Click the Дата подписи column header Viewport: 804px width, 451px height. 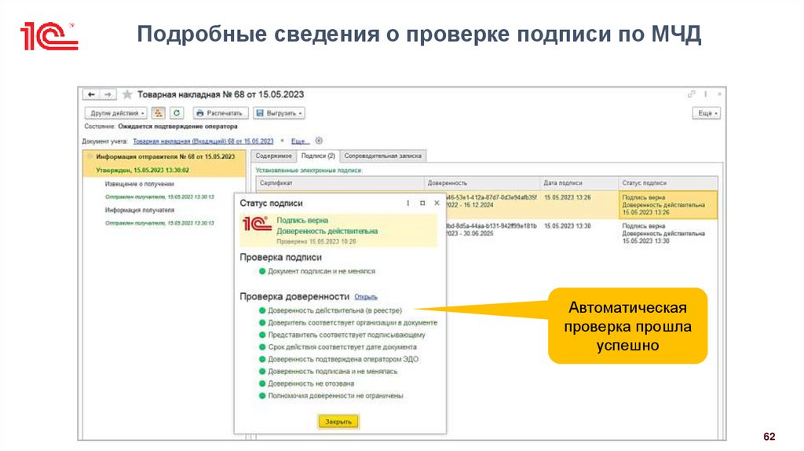[x=579, y=182]
